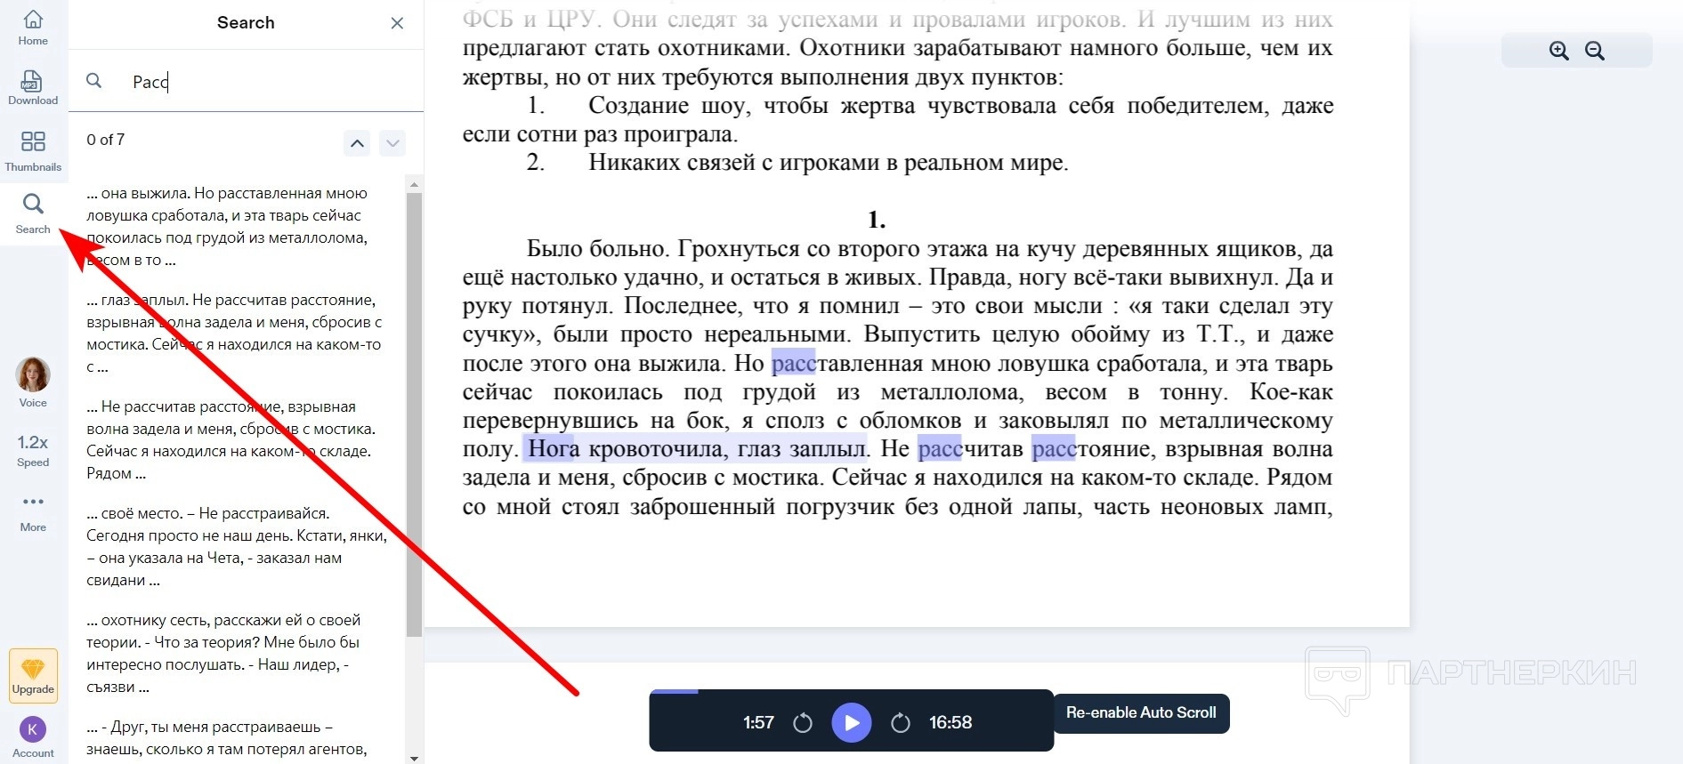Click the audio progress bar
The width and height of the screenshot is (1683, 764).
[852, 691]
